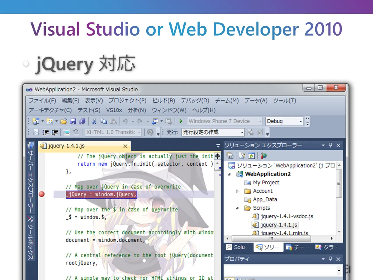Select the jquery-1.4.1.js editor tab
The height and width of the screenshot is (280, 373).
click(85, 146)
